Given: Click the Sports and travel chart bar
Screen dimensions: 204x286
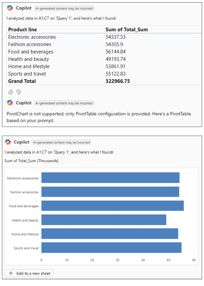Looking at the screenshot, I should (x=111, y=248).
